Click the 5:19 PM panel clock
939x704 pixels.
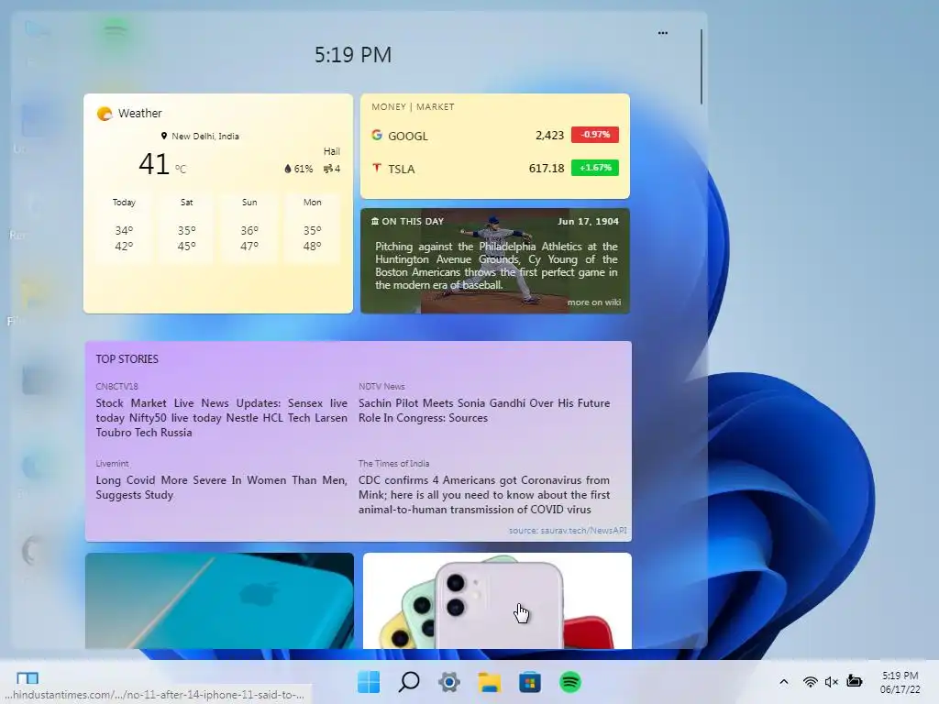pos(353,55)
